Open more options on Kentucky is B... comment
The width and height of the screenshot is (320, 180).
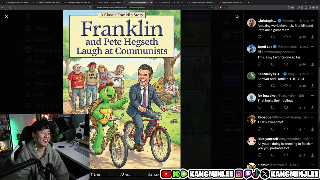312,74
